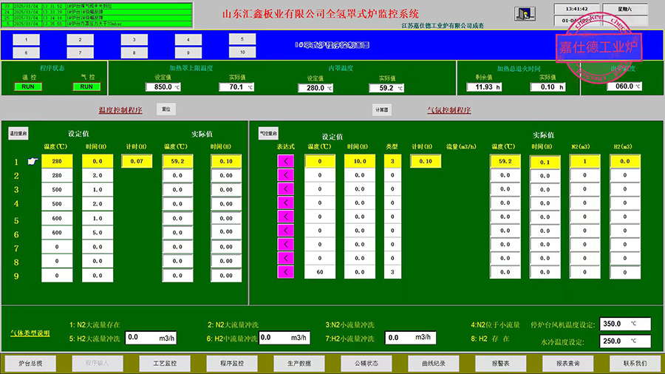Image resolution: width=665 pixels, height=374 pixels.
Task: Toggle the 温控 RUN status indicator
Action: (28, 86)
